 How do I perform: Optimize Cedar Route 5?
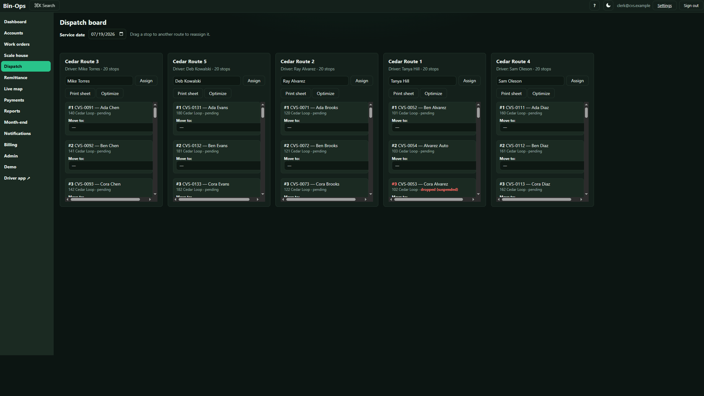pos(218,93)
